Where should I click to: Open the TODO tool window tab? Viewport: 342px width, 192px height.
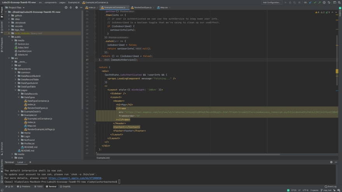pyautogui.click(x=38, y=187)
